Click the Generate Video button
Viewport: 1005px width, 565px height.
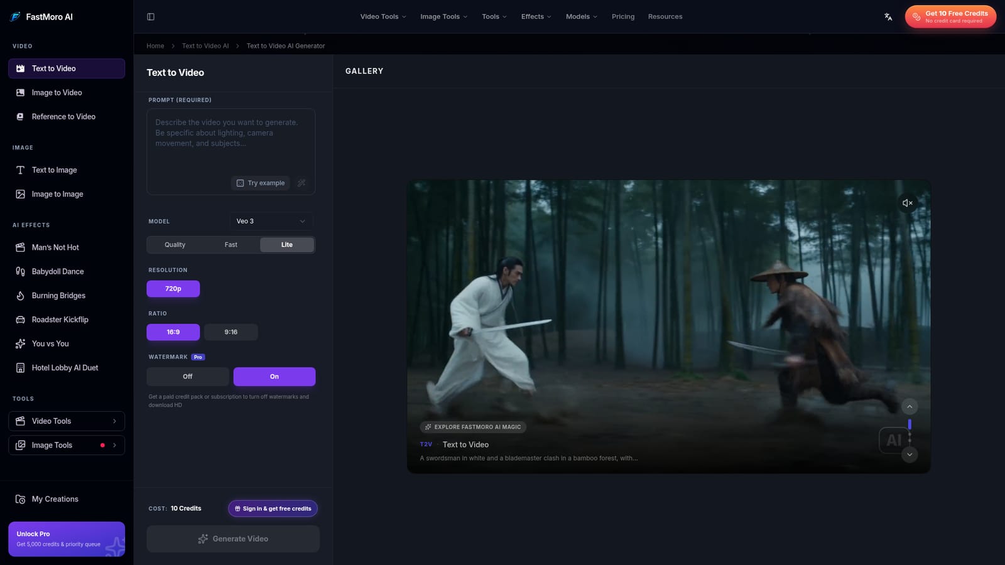click(233, 539)
